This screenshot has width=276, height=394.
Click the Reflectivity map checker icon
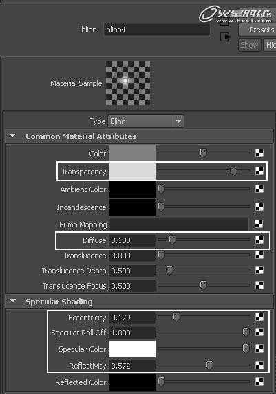click(259, 365)
